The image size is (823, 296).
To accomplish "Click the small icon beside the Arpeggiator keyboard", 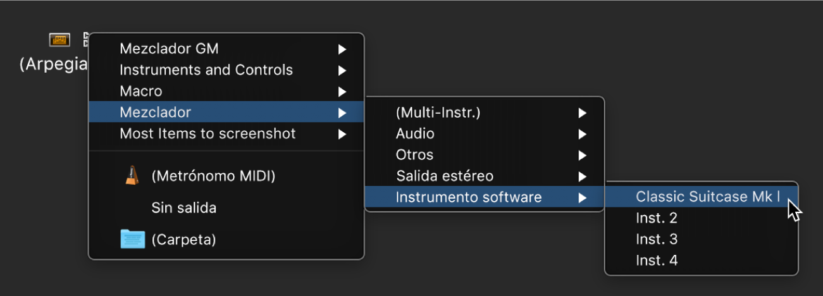I will (x=85, y=40).
